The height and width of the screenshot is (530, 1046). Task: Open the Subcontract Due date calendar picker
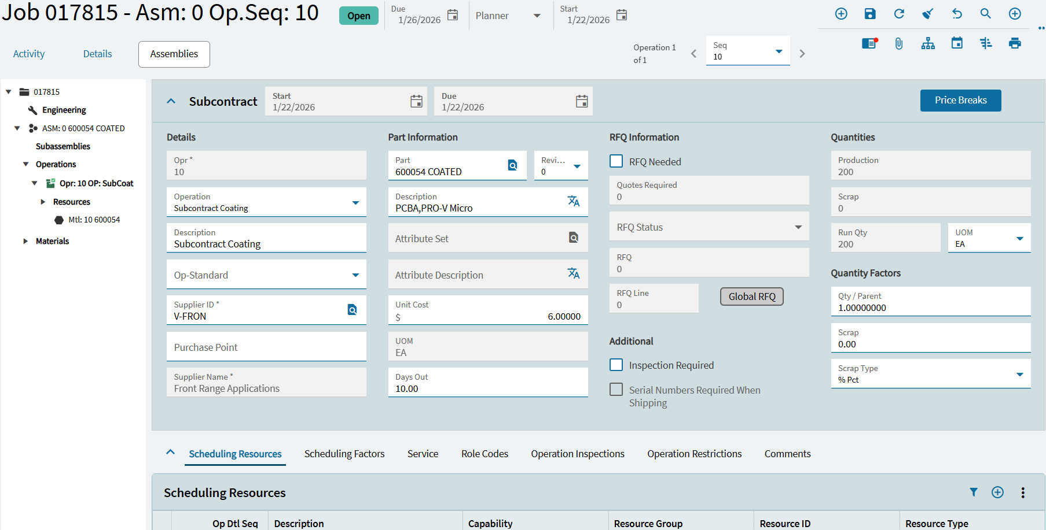[582, 102]
